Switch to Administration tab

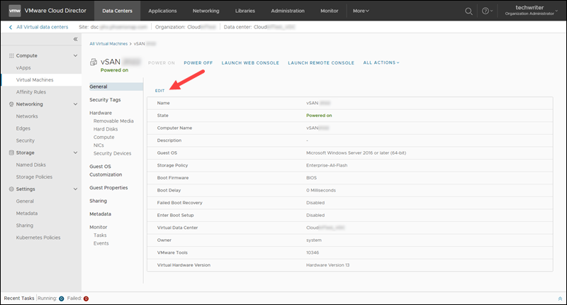click(288, 11)
